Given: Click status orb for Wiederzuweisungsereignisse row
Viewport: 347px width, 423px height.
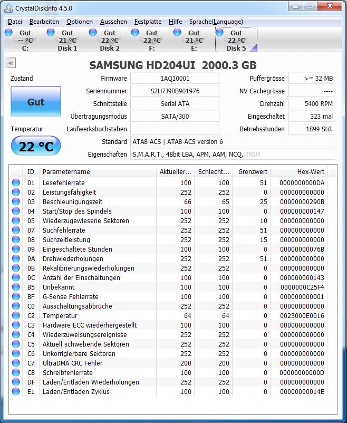Looking at the screenshot, I should point(16,334).
